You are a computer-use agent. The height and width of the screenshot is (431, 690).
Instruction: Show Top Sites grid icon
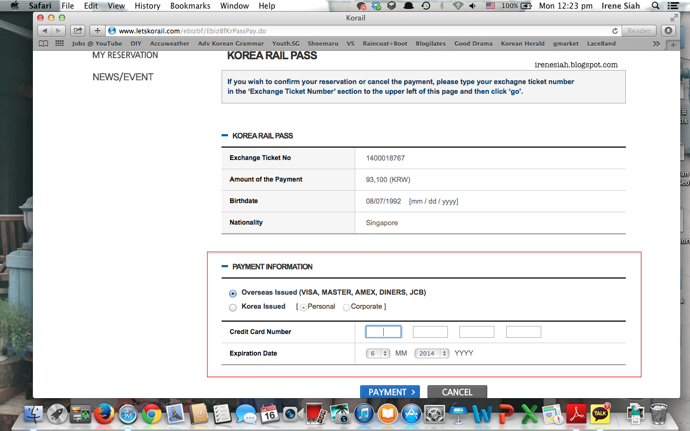tap(60, 44)
